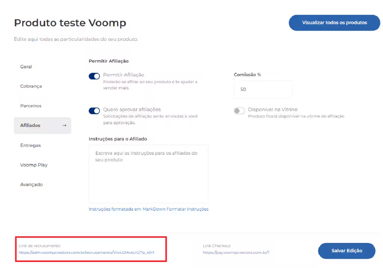Click the Produto teste Voomp heading

point(70,23)
